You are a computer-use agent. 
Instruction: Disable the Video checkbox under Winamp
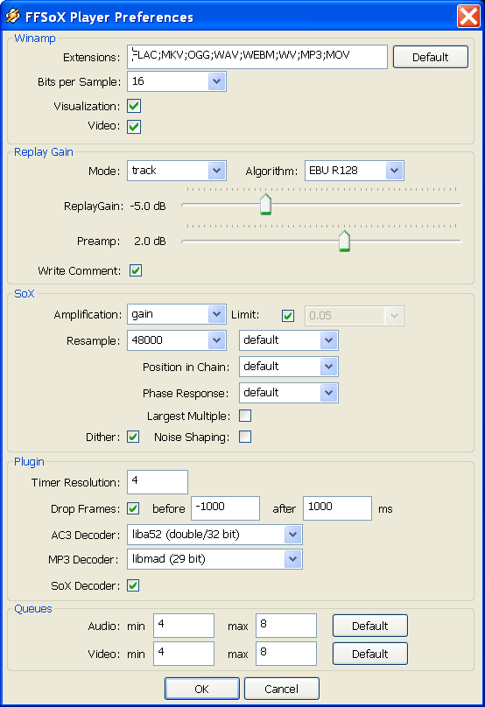point(134,126)
